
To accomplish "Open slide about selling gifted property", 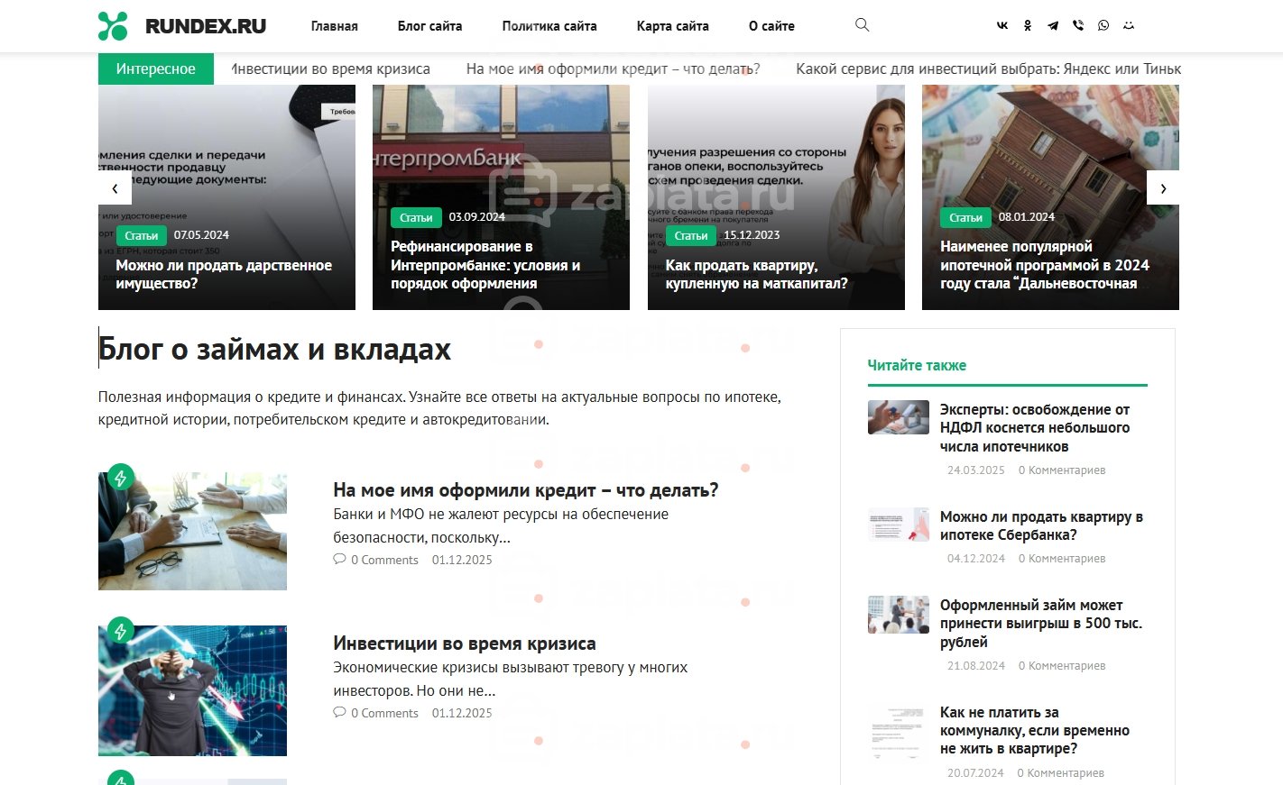I will [224, 274].
